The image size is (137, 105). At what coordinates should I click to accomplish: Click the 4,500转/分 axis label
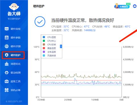[x=128, y=60]
